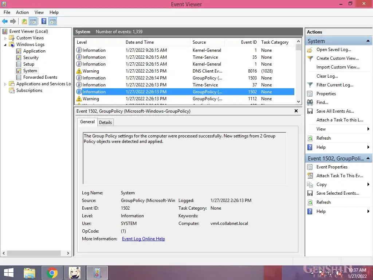Click the Save Selected Events disk icon
This screenshot has width=373, height=280.
pos(310,193)
